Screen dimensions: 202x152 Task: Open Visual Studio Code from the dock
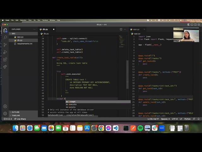116,128
